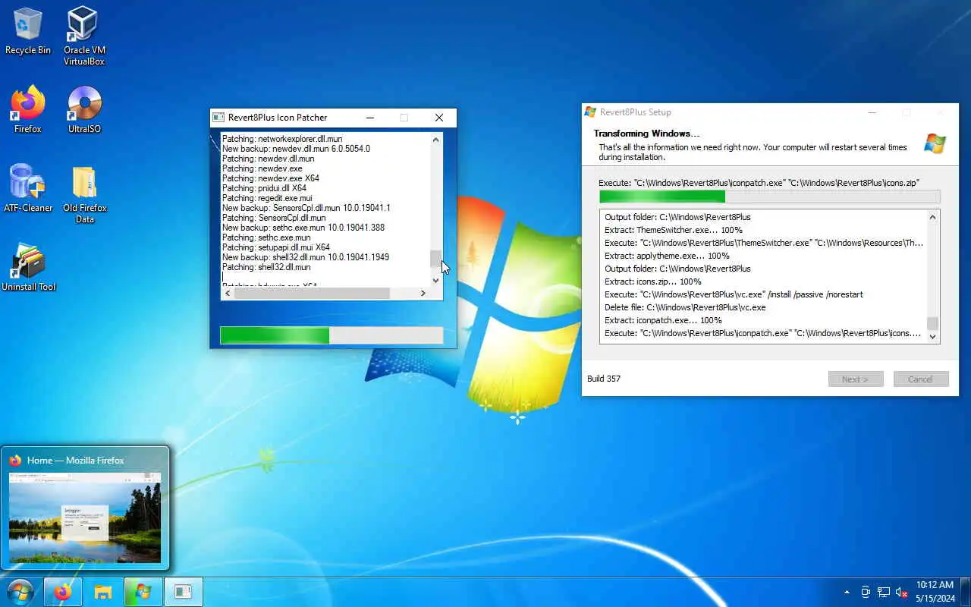The height and width of the screenshot is (607, 971).
Task: Click the Revert8Plus Icon Patcher title icon
Action: 218,118
